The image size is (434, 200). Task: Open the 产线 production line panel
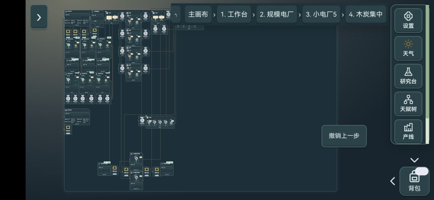click(x=408, y=131)
